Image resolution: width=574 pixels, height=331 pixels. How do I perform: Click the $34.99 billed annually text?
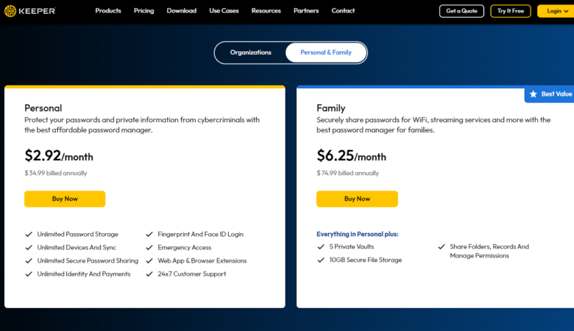(x=56, y=173)
